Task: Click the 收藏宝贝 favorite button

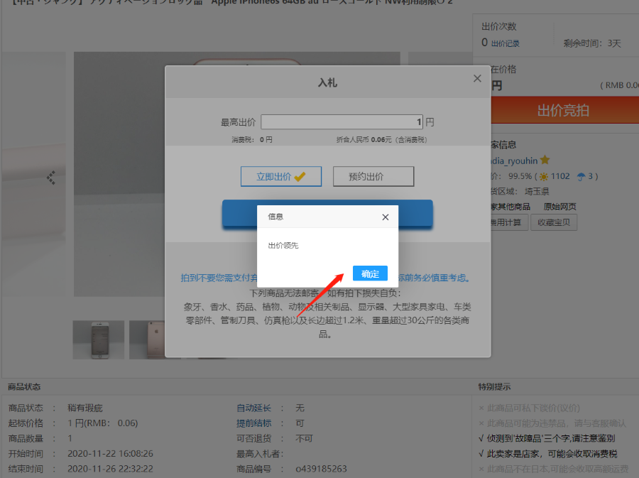Action: 554,222
